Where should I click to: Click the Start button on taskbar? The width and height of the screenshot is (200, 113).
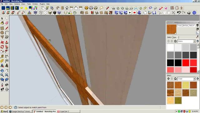[4, 111]
